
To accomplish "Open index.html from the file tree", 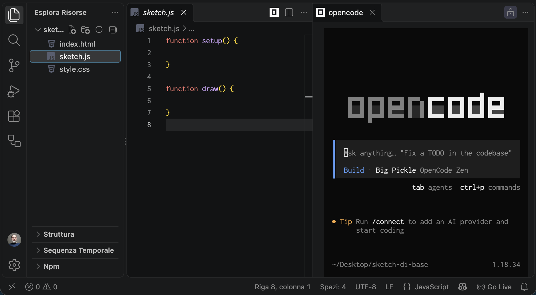I will pos(75,44).
